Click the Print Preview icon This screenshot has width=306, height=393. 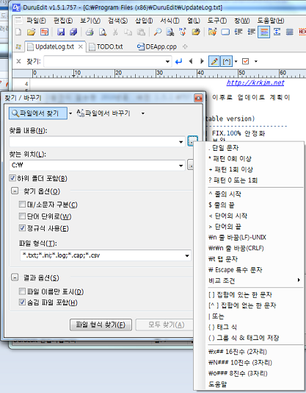103,32
